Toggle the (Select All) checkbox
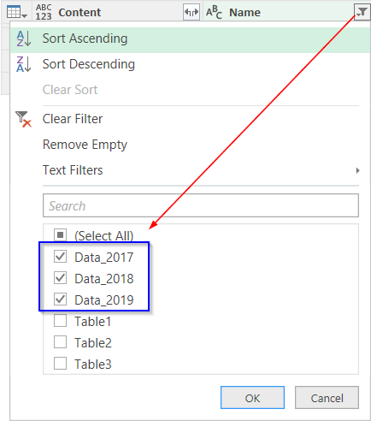 [x=60, y=235]
